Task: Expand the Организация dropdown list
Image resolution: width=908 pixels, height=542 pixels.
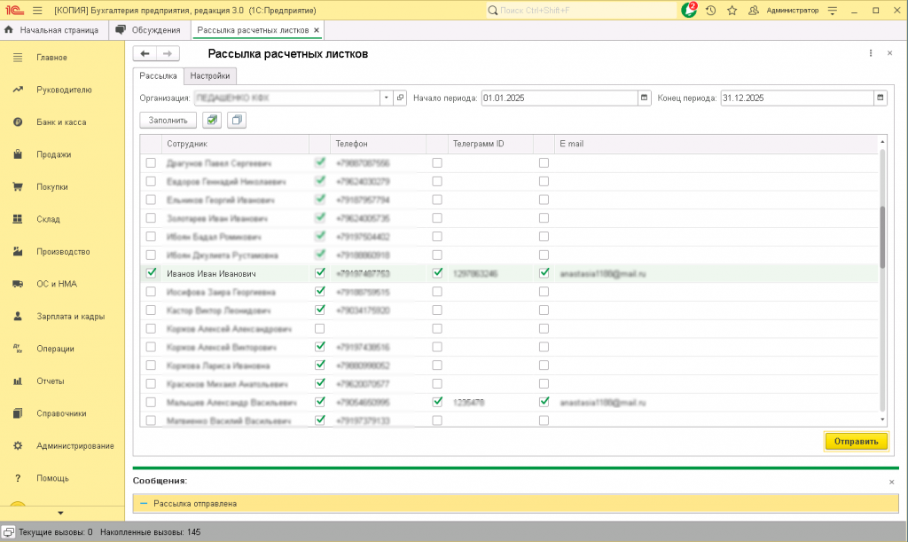Action: click(387, 98)
